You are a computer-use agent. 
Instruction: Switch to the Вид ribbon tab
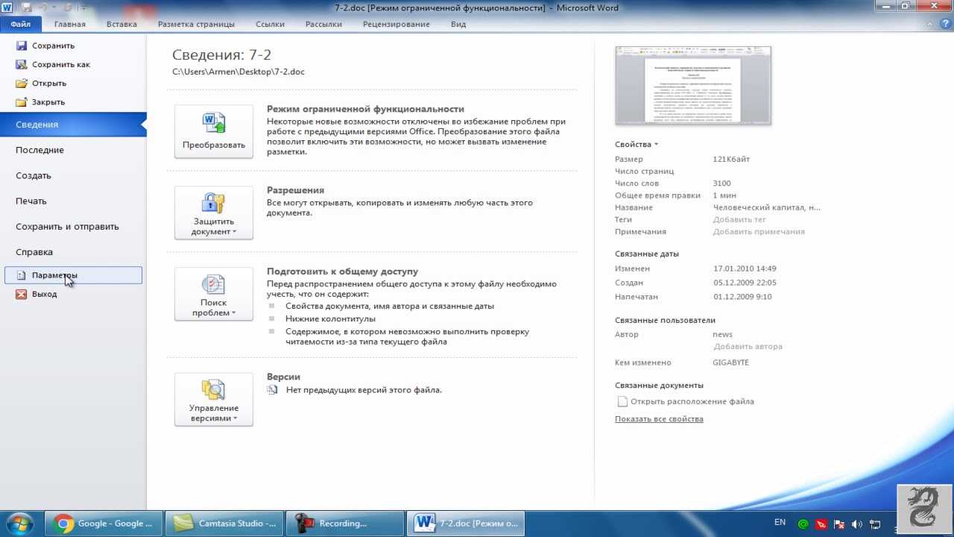[x=458, y=24]
